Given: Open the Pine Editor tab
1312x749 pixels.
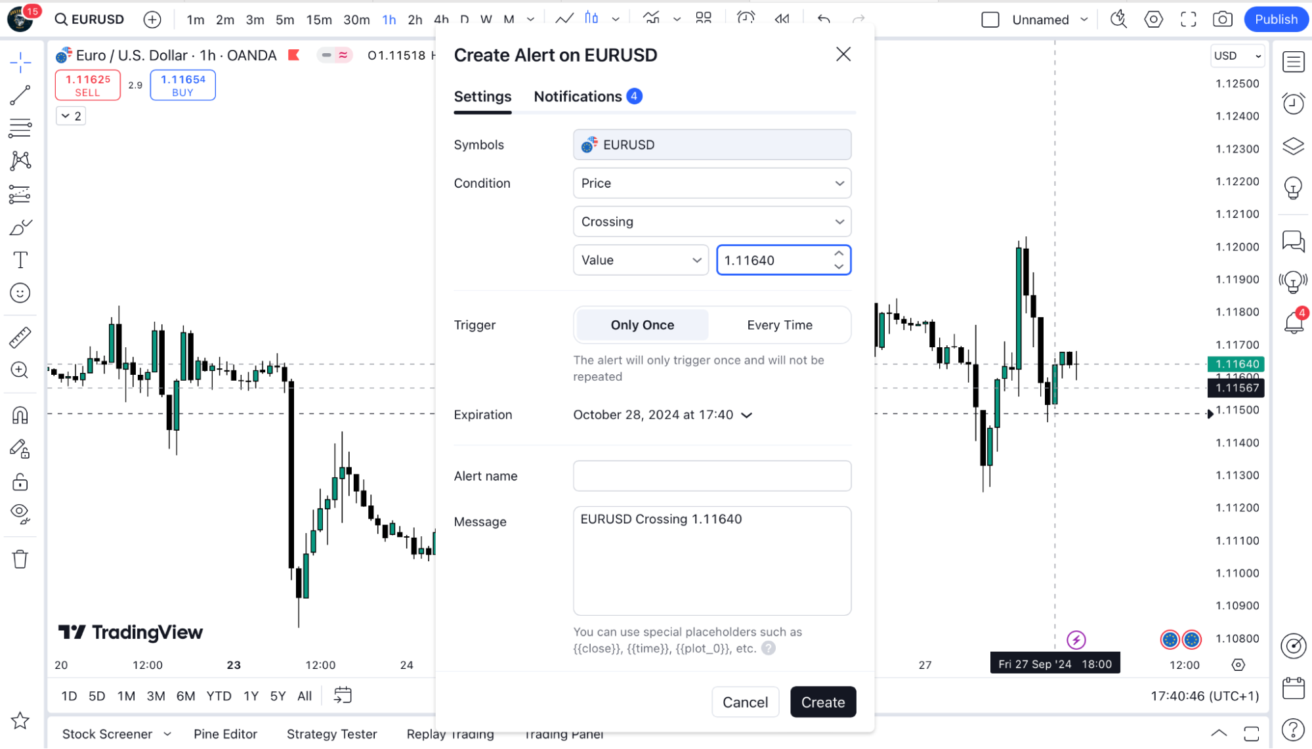Looking at the screenshot, I should tap(225, 734).
